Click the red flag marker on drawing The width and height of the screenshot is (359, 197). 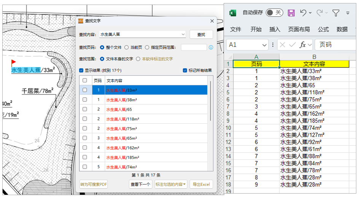click(14, 62)
